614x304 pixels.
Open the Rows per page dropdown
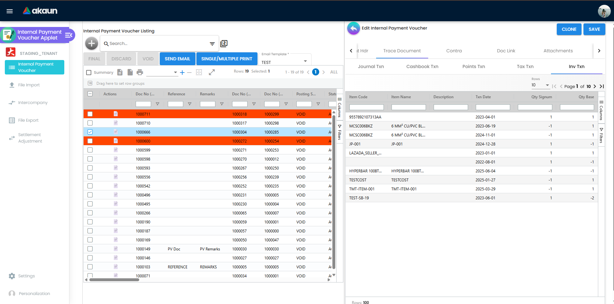540,85
